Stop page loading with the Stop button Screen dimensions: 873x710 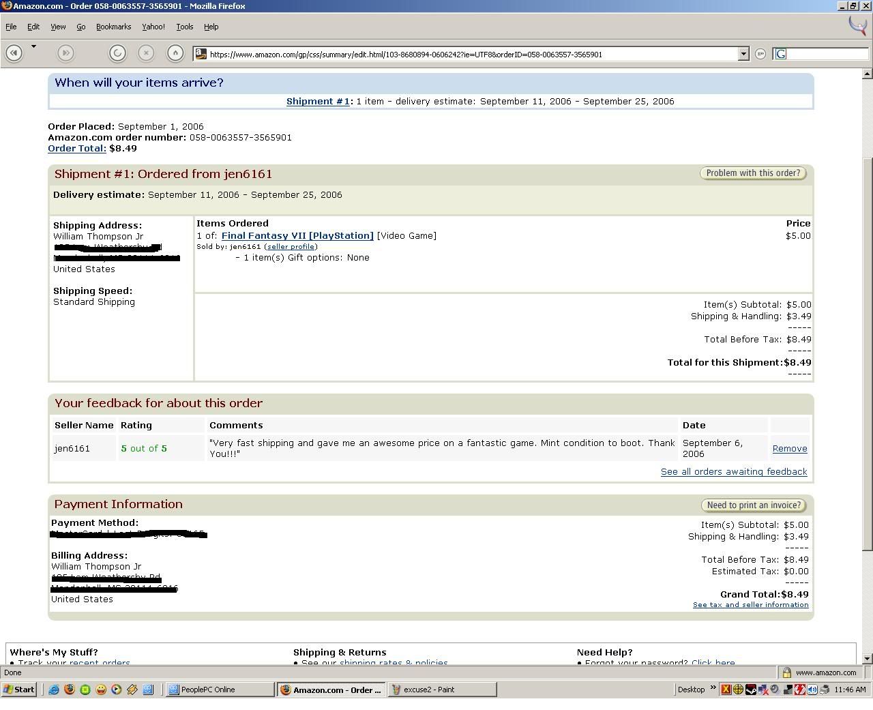146,53
